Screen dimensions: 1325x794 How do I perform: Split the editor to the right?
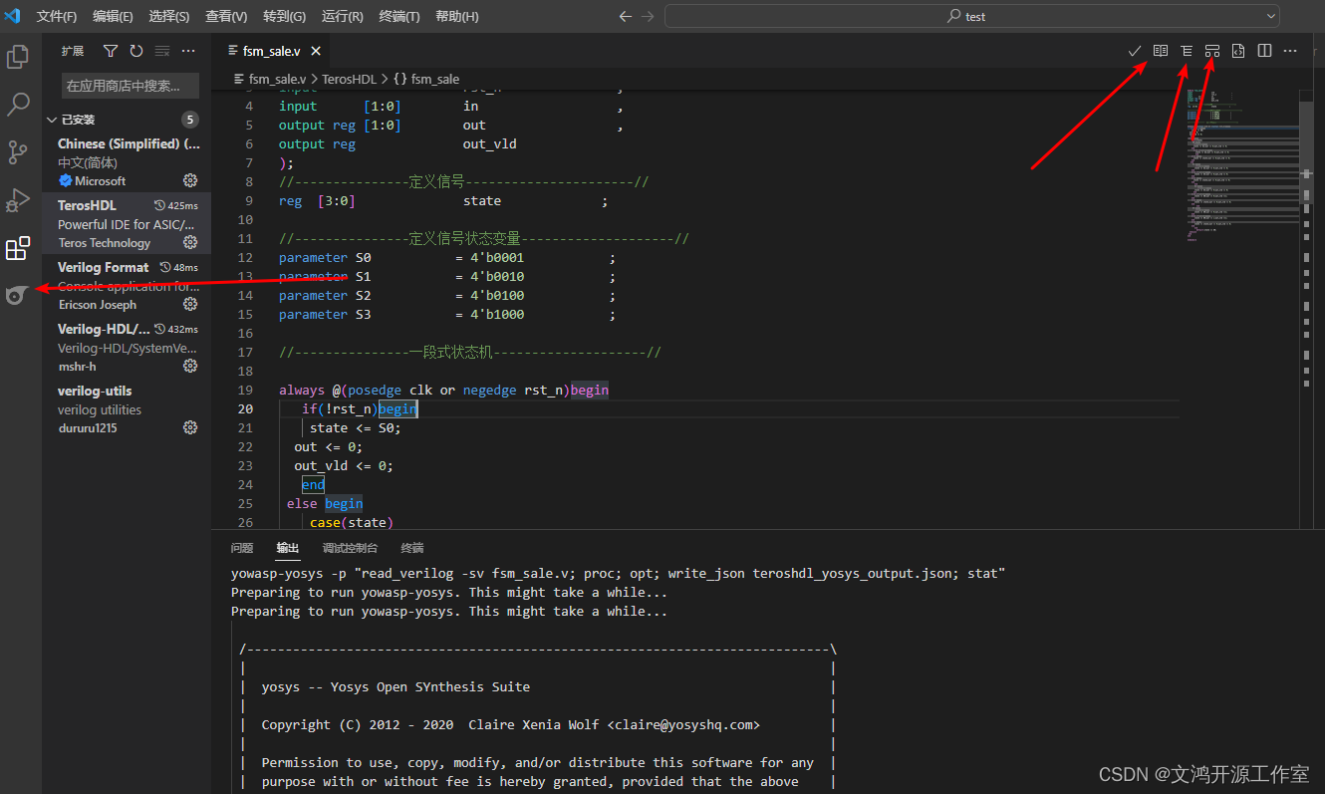point(1264,51)
